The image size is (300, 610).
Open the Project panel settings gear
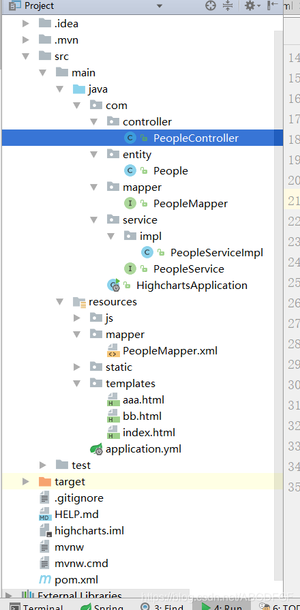[250, 6]
